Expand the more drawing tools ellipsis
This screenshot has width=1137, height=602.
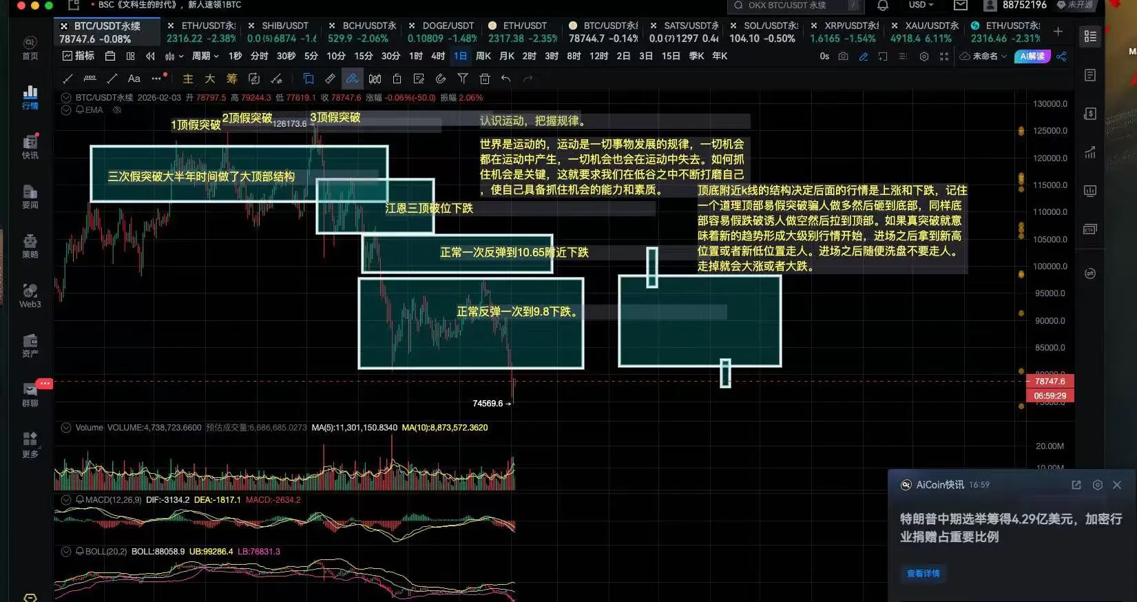click(x=157, y=79)
